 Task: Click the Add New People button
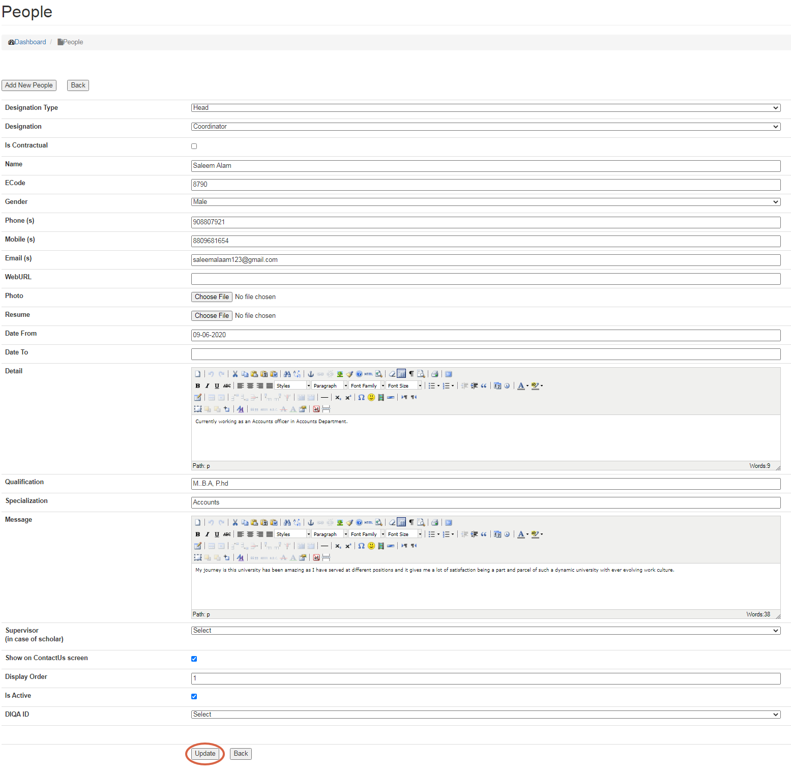[29, 85]
